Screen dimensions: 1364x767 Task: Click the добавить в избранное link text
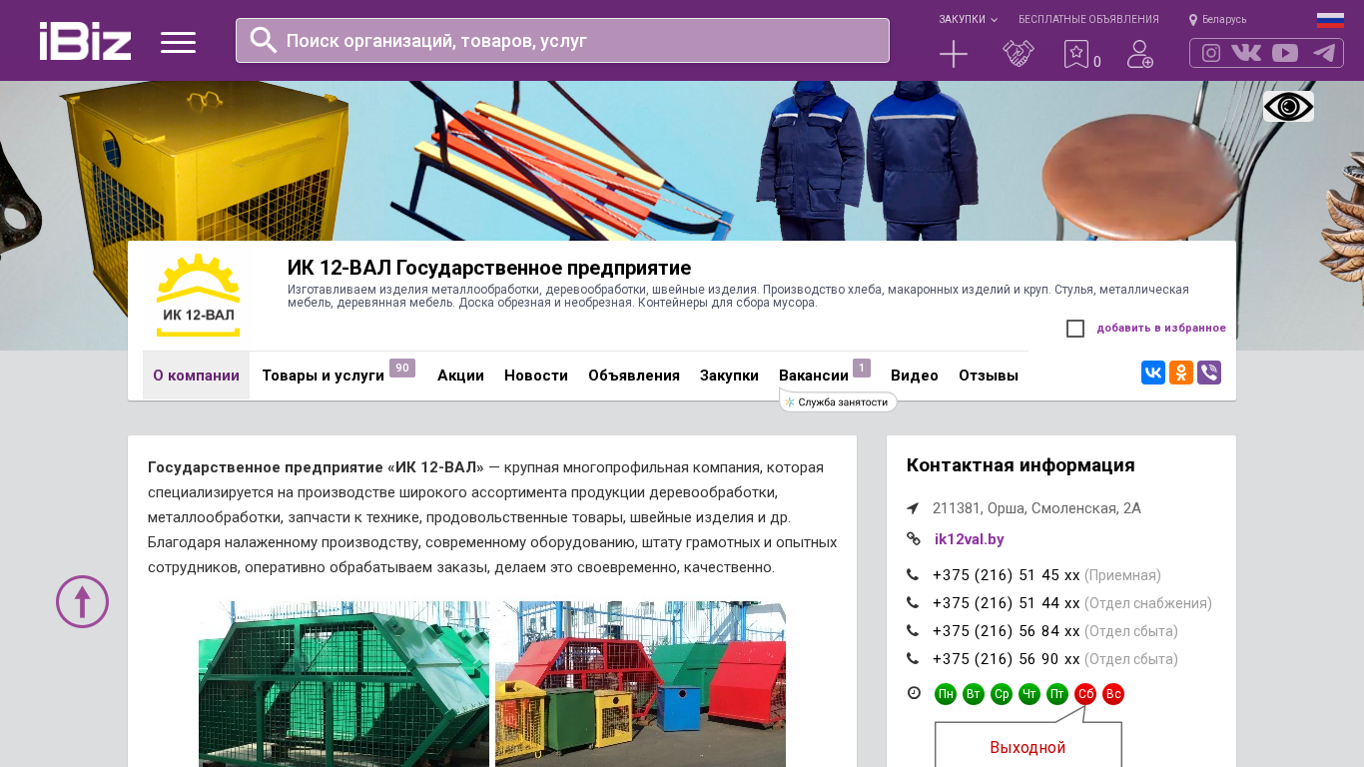point(1161,328)
